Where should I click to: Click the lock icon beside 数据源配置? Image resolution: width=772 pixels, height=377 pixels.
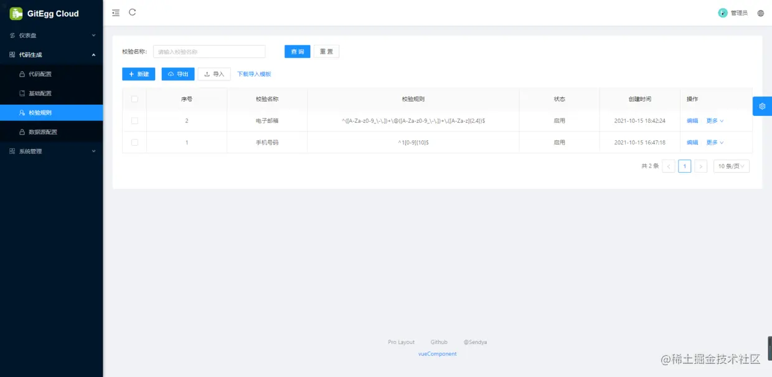pos(21,131)
